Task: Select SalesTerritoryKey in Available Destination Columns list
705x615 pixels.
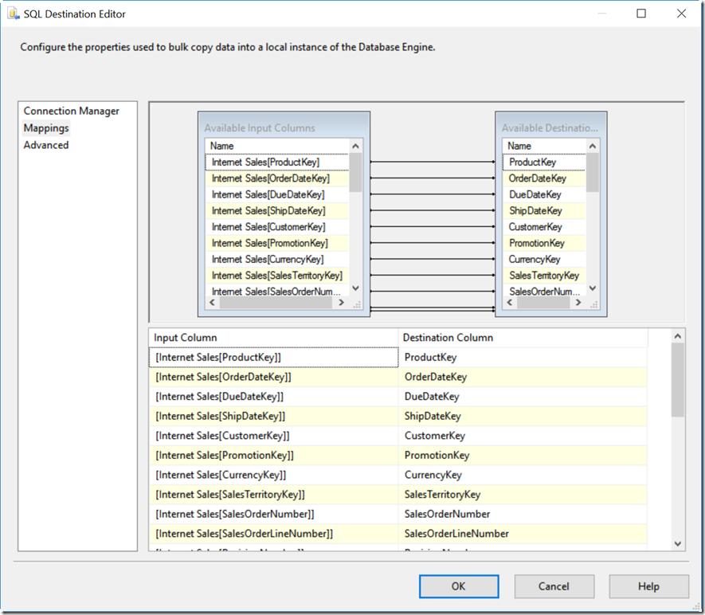Action: (545, 276)
